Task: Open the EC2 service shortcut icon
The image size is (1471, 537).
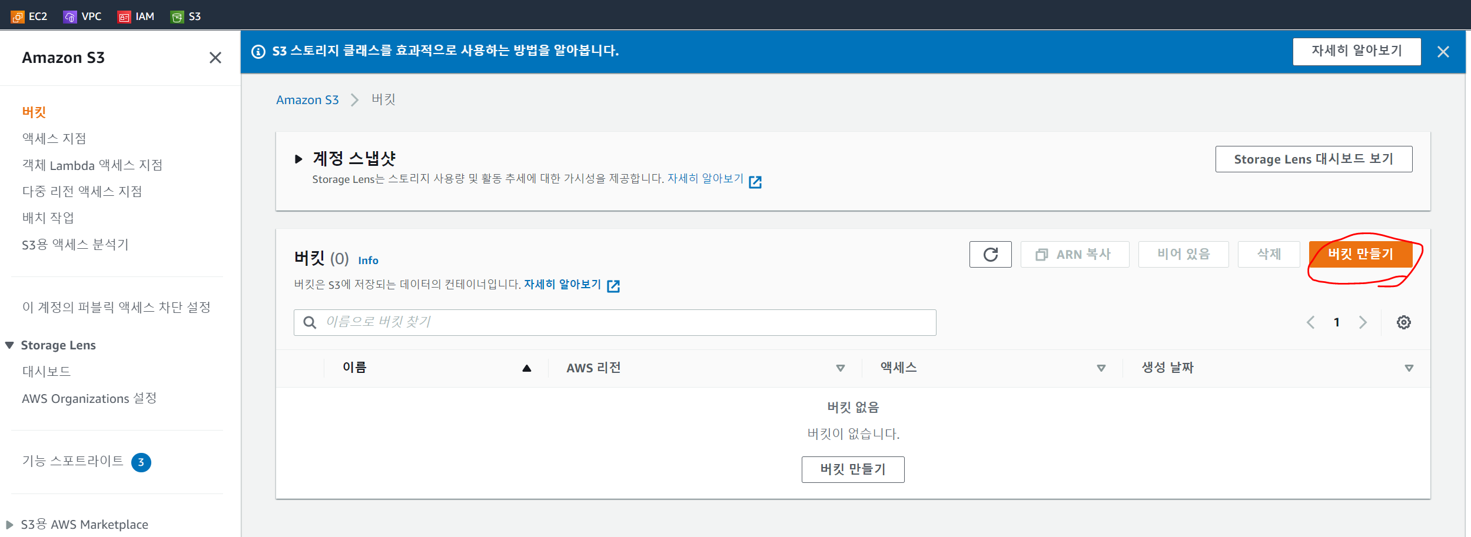Action: (x=18, y=17)
